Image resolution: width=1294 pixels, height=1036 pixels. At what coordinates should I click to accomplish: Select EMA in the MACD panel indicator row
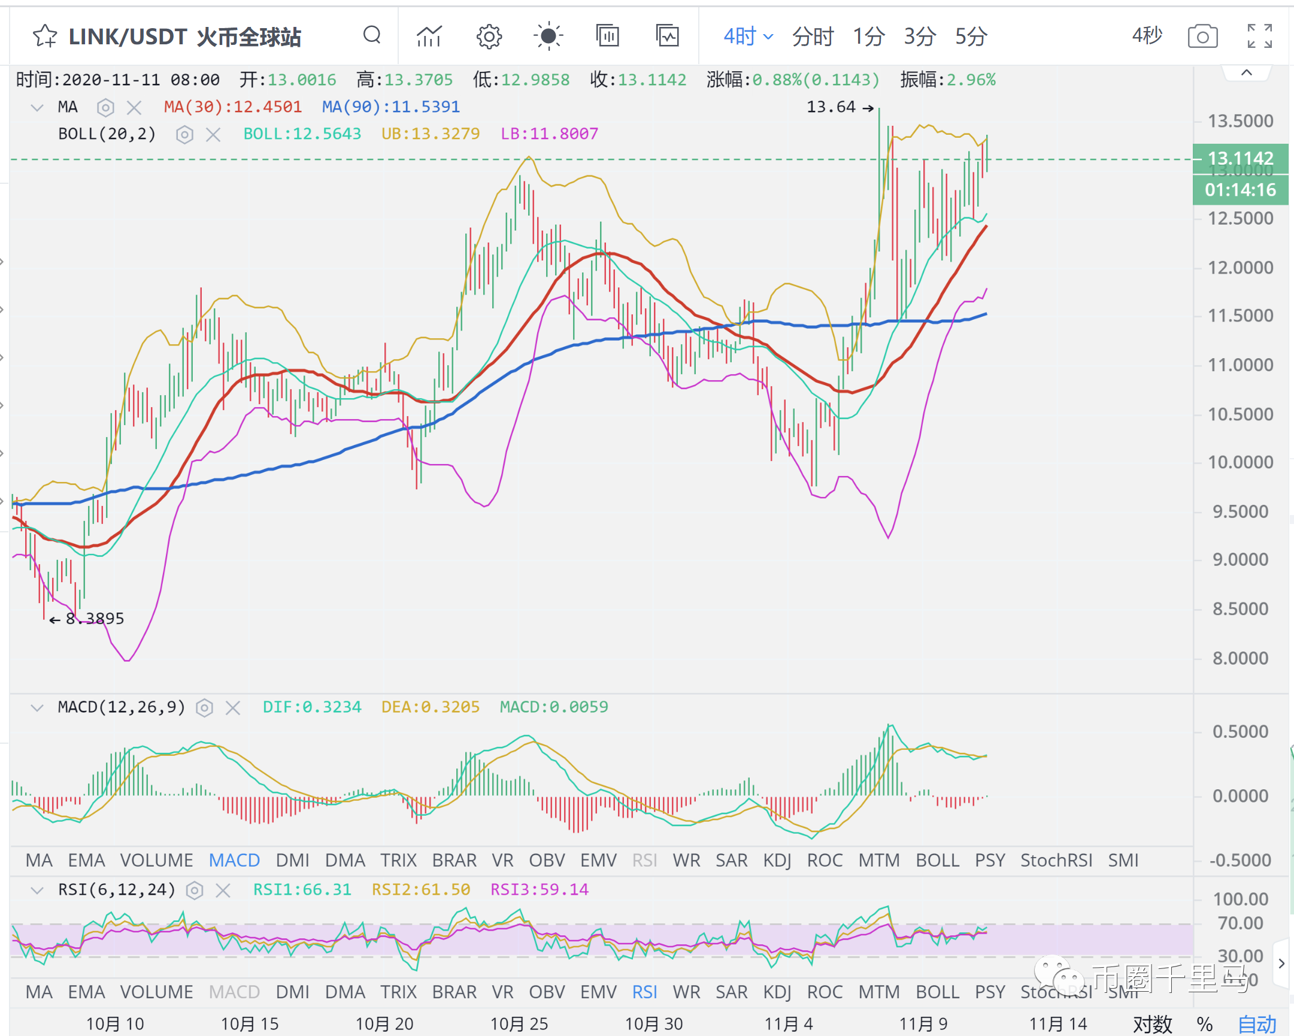coord(86,859)
